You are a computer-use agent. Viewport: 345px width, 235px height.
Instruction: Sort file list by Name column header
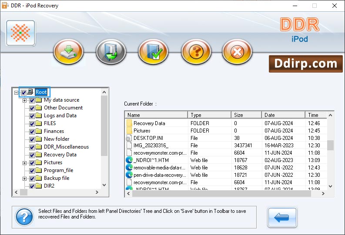coord(156,115)
